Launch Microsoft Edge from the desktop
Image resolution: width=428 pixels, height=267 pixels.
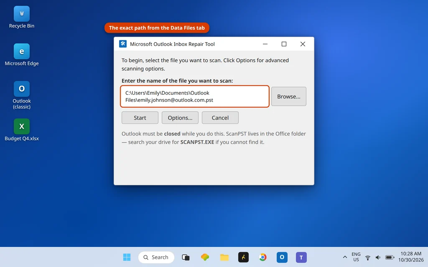pyautogui.click(x=22, y=55)
